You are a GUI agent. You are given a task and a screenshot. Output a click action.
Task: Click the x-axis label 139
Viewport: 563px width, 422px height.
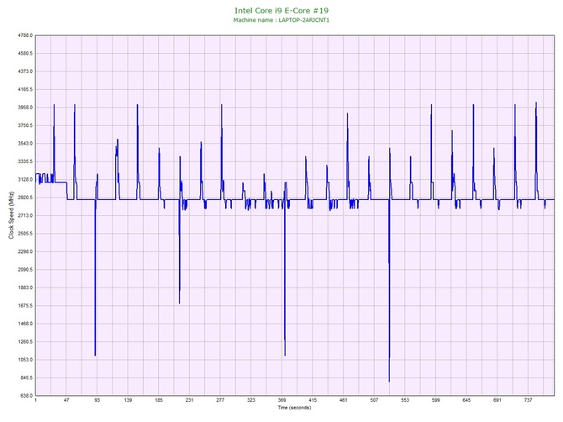point(129,400)
